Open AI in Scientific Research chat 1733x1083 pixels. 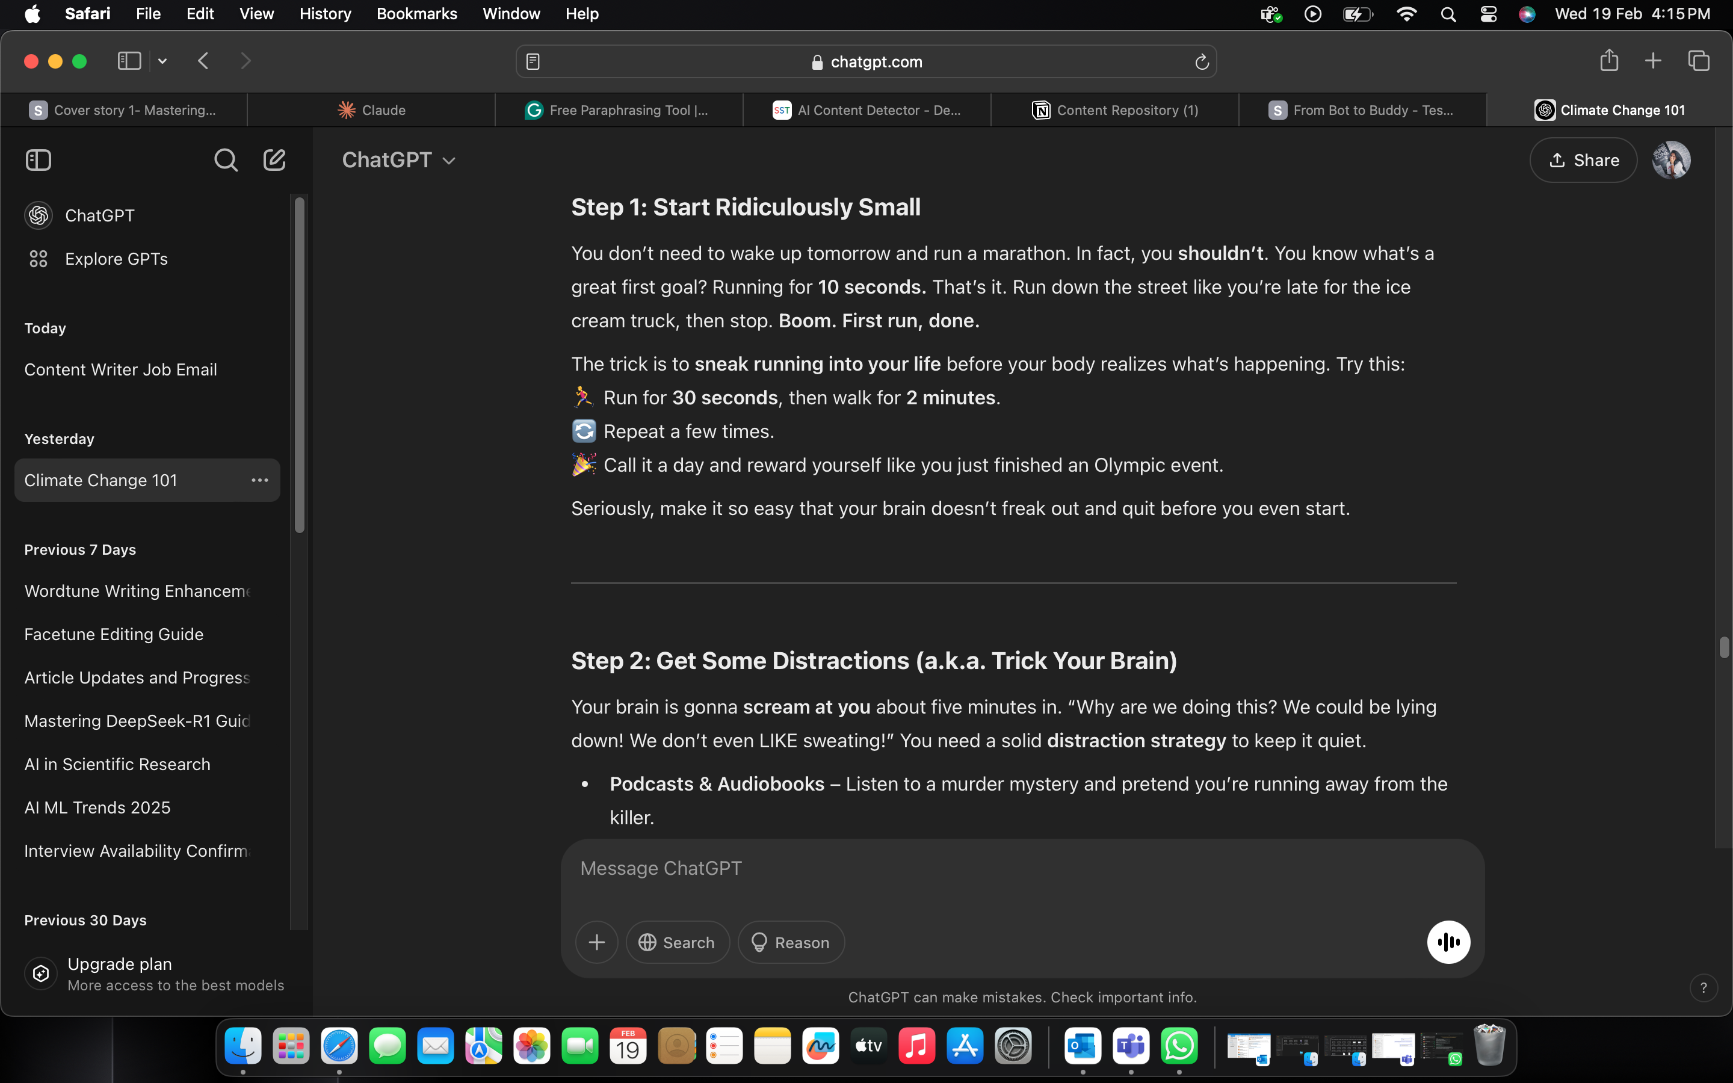click(147, 764)
